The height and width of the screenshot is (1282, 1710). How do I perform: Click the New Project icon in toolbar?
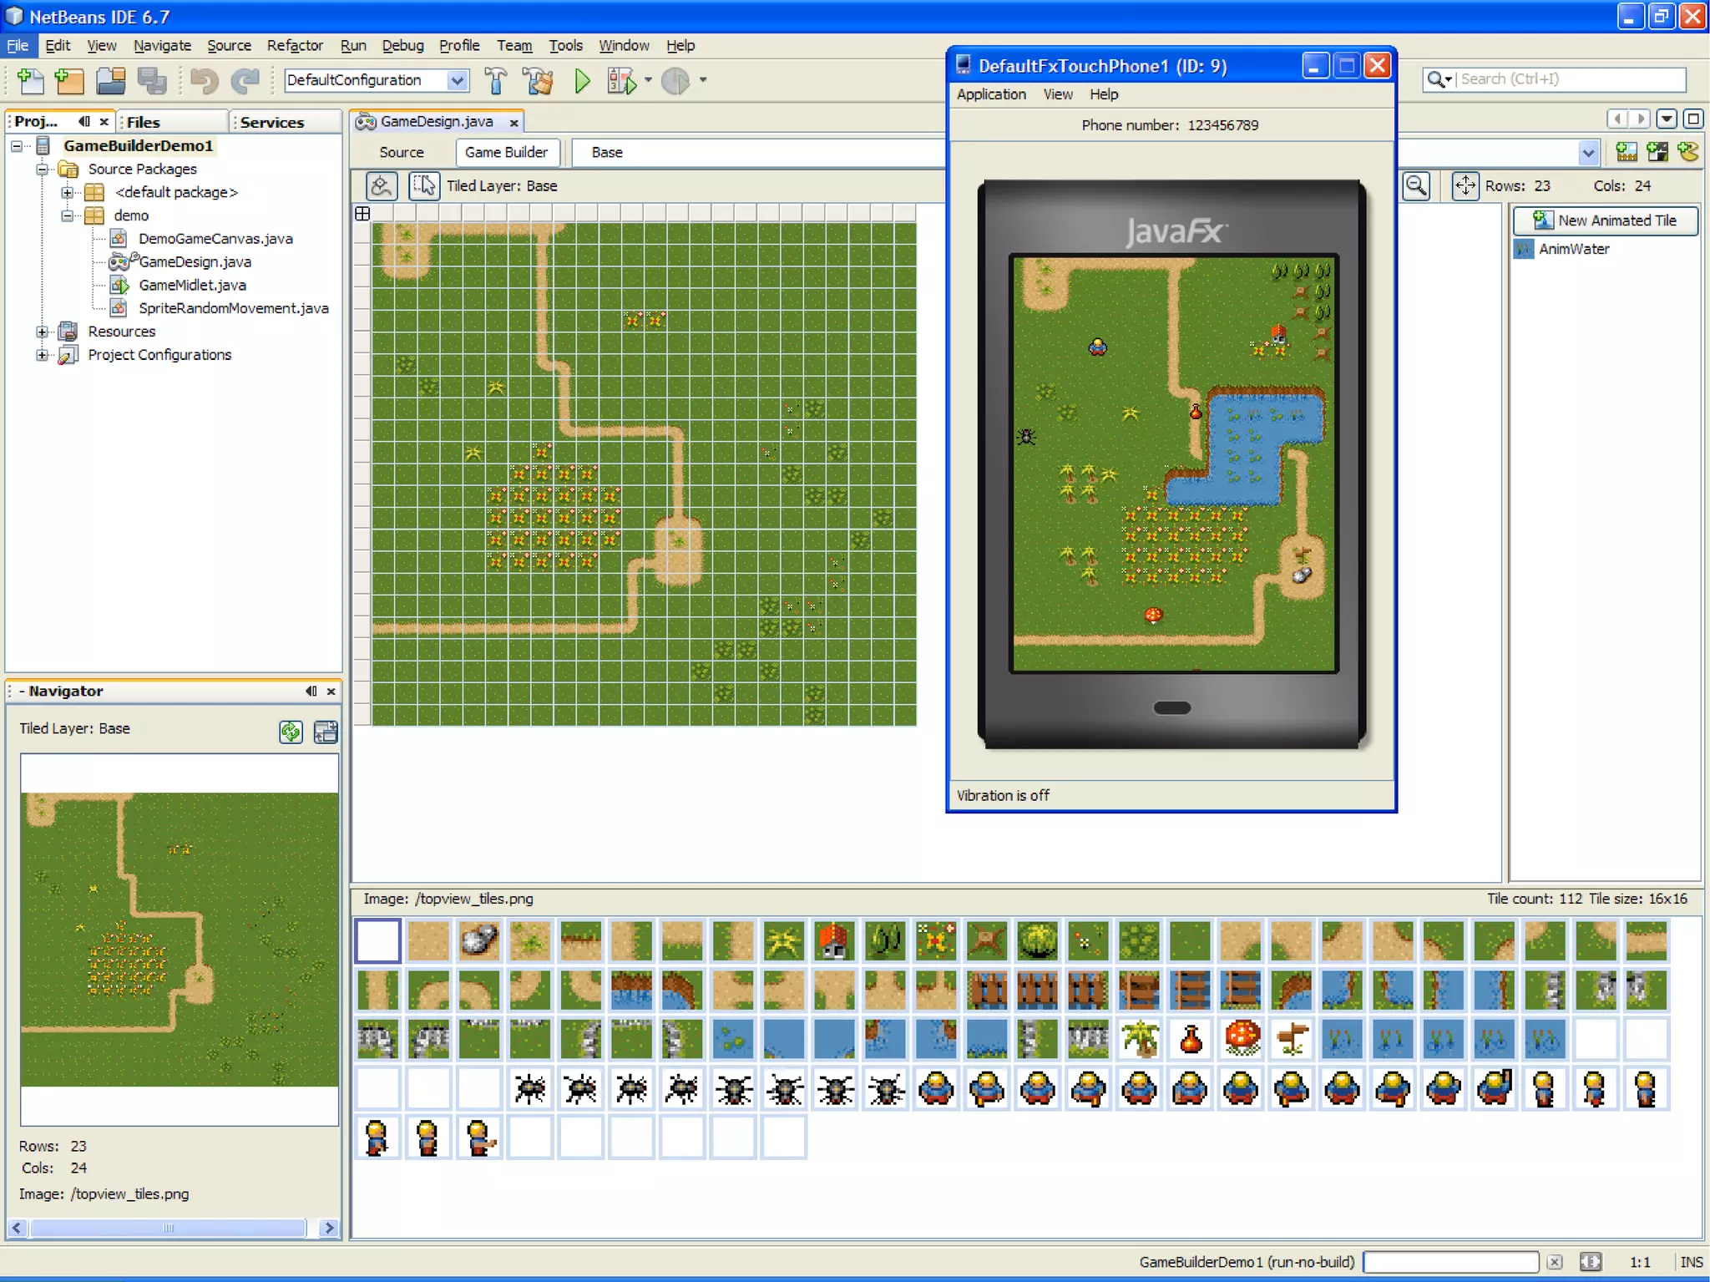69,81
